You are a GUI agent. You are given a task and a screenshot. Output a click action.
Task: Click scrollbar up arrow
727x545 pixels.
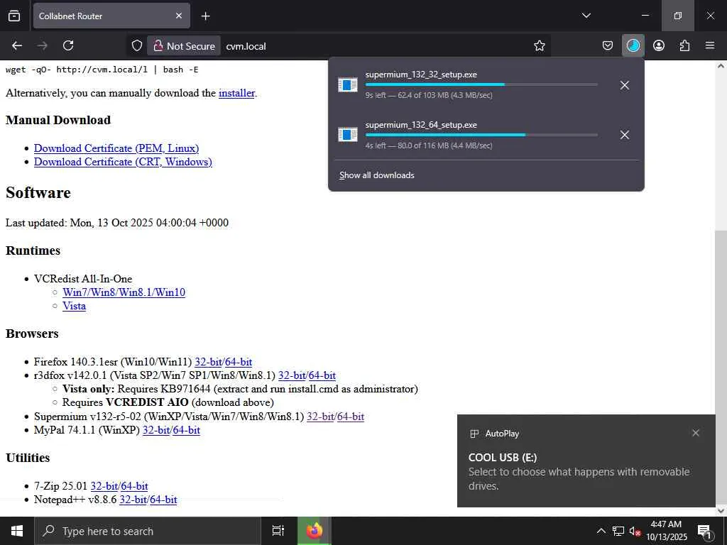pos(721,66)
